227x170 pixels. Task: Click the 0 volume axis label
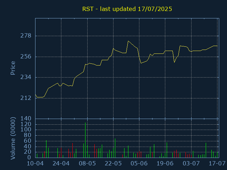(29, 157)
